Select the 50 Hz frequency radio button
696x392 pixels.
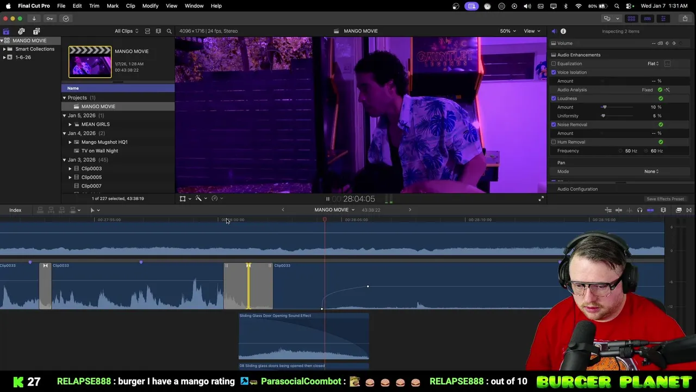coord(620,151)
